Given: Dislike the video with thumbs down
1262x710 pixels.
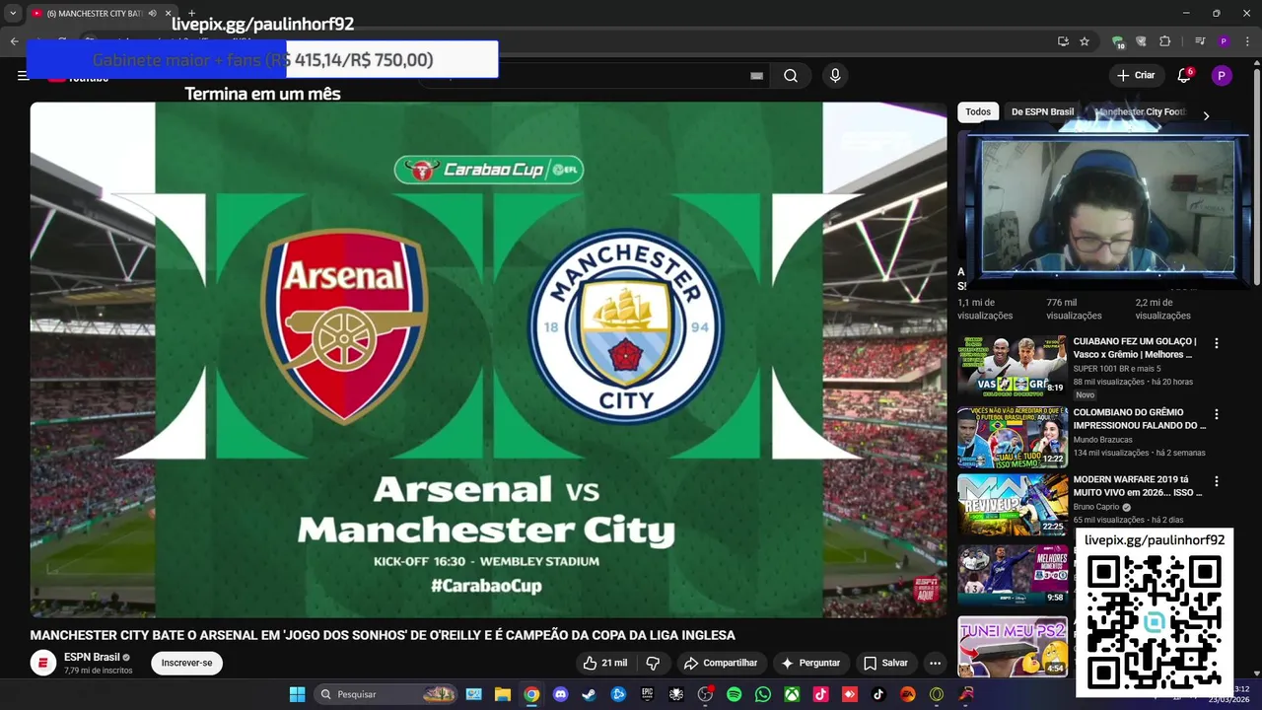Looking at the screenshot, I should [653, 663].
